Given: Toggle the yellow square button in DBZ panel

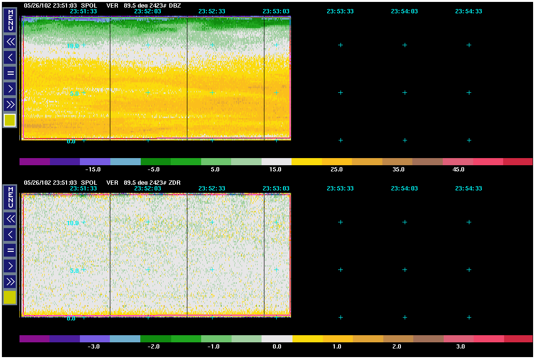Looking at the screenshot, I should [10, 120].
